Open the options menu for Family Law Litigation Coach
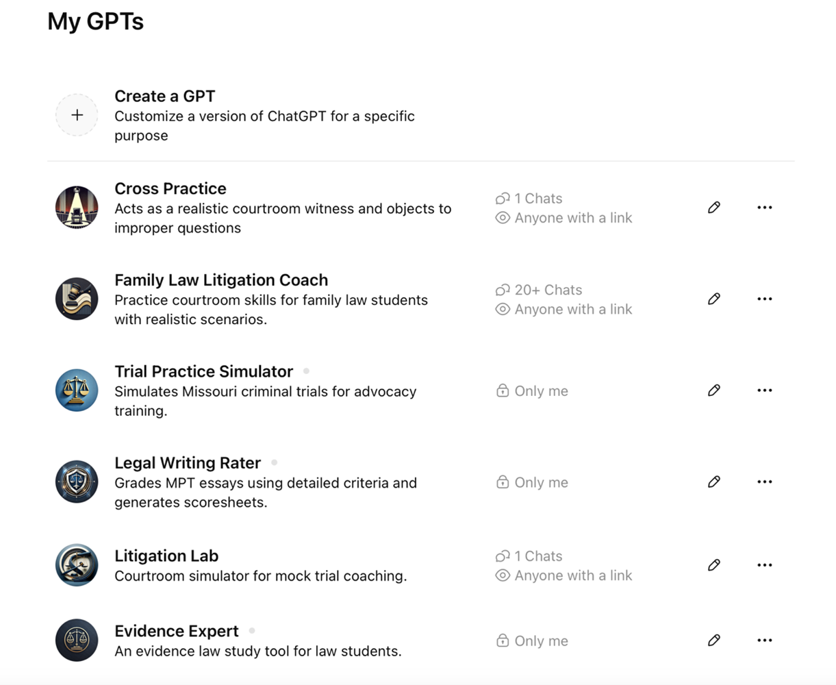 tap(765, 299)
